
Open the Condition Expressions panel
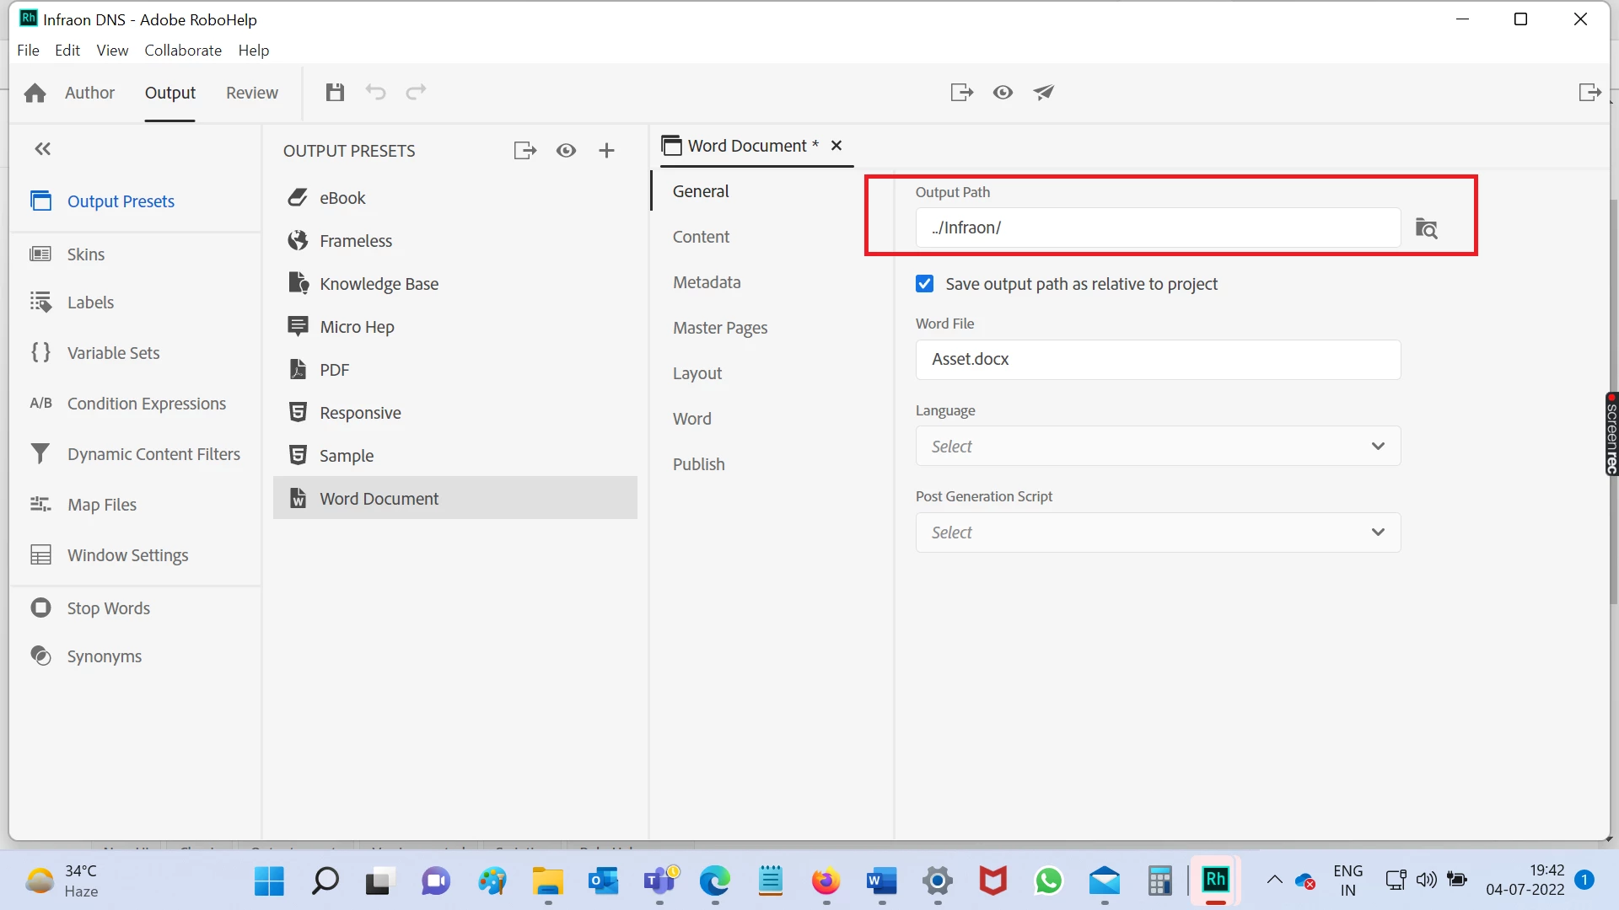click(146, 404)
